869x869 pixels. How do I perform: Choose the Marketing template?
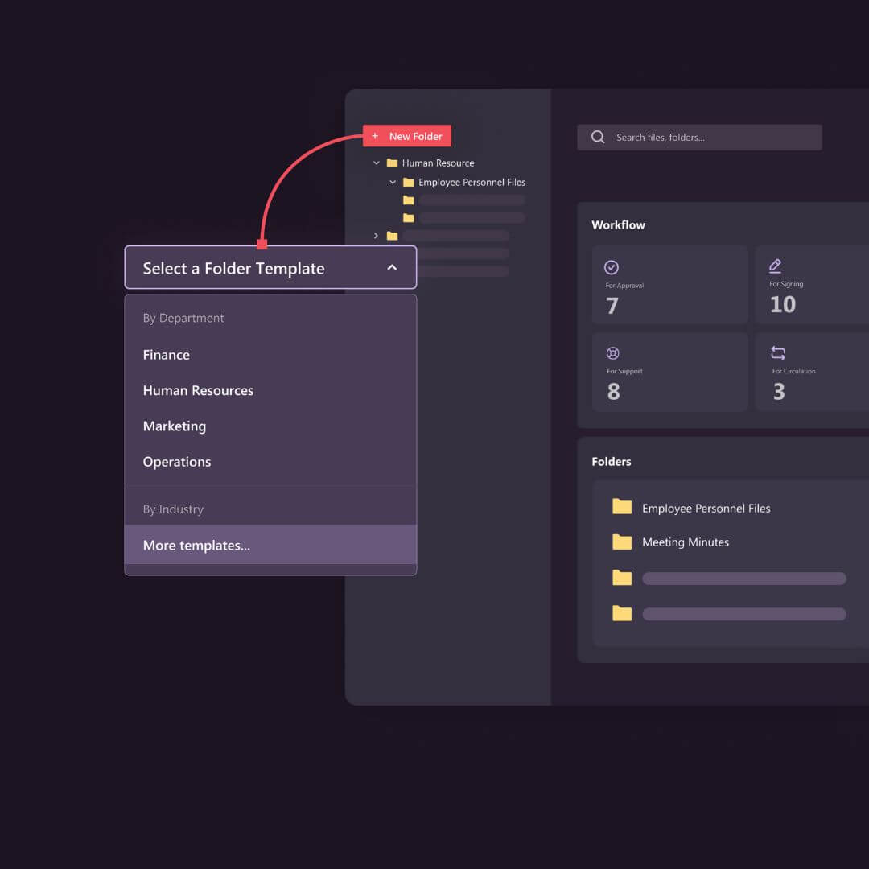click(x=175, y=426)
